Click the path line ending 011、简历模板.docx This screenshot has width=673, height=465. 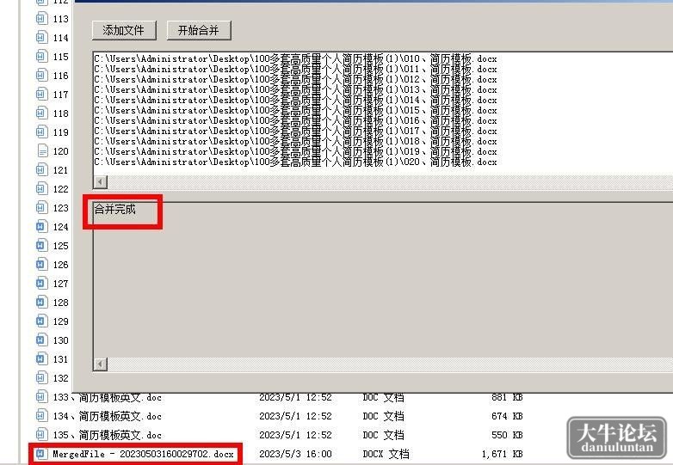coord(295,69)
